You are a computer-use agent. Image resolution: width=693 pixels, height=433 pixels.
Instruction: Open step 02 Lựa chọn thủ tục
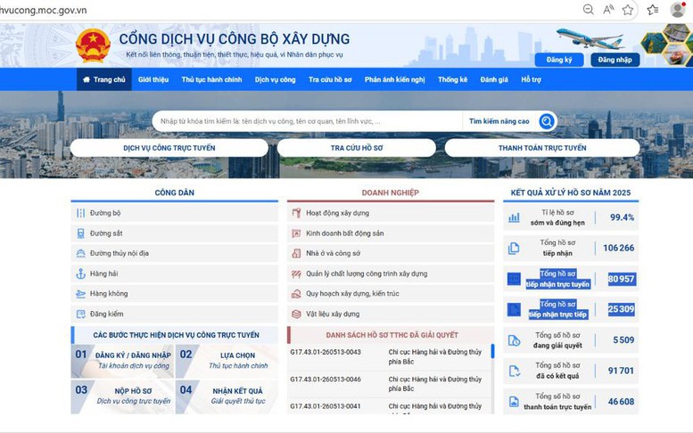227,361
